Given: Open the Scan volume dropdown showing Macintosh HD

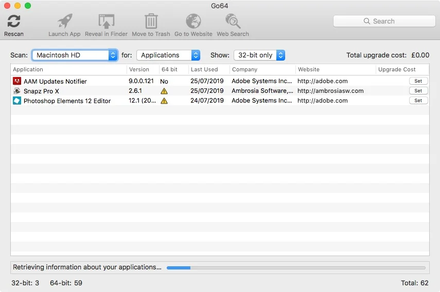Looking at the screenshot, I should click(x=75, y=55).
